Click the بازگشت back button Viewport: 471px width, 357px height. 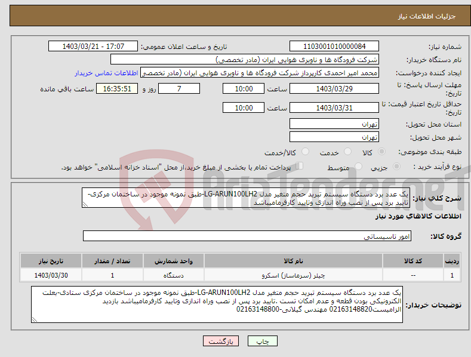click(221, 341)
